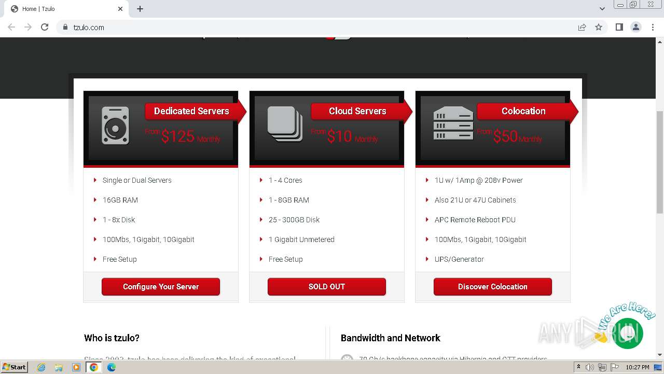Select 'UPS/Generator' list item
This screenshot has height=374, width=664.
(459, 259)
